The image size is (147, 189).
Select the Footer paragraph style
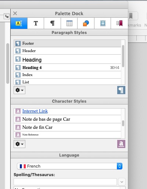[67, 43]
